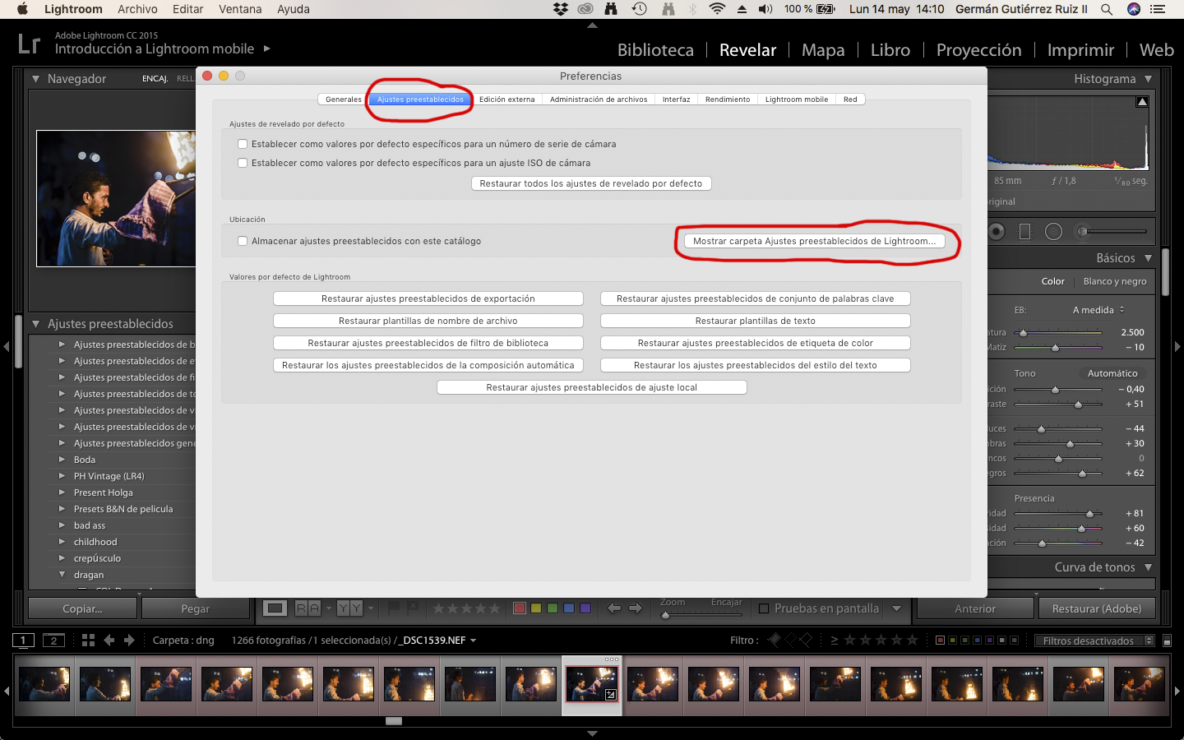Check 'Almacenar ajustes preestablecidos con este catálogo'

click(x=243, y=241)
